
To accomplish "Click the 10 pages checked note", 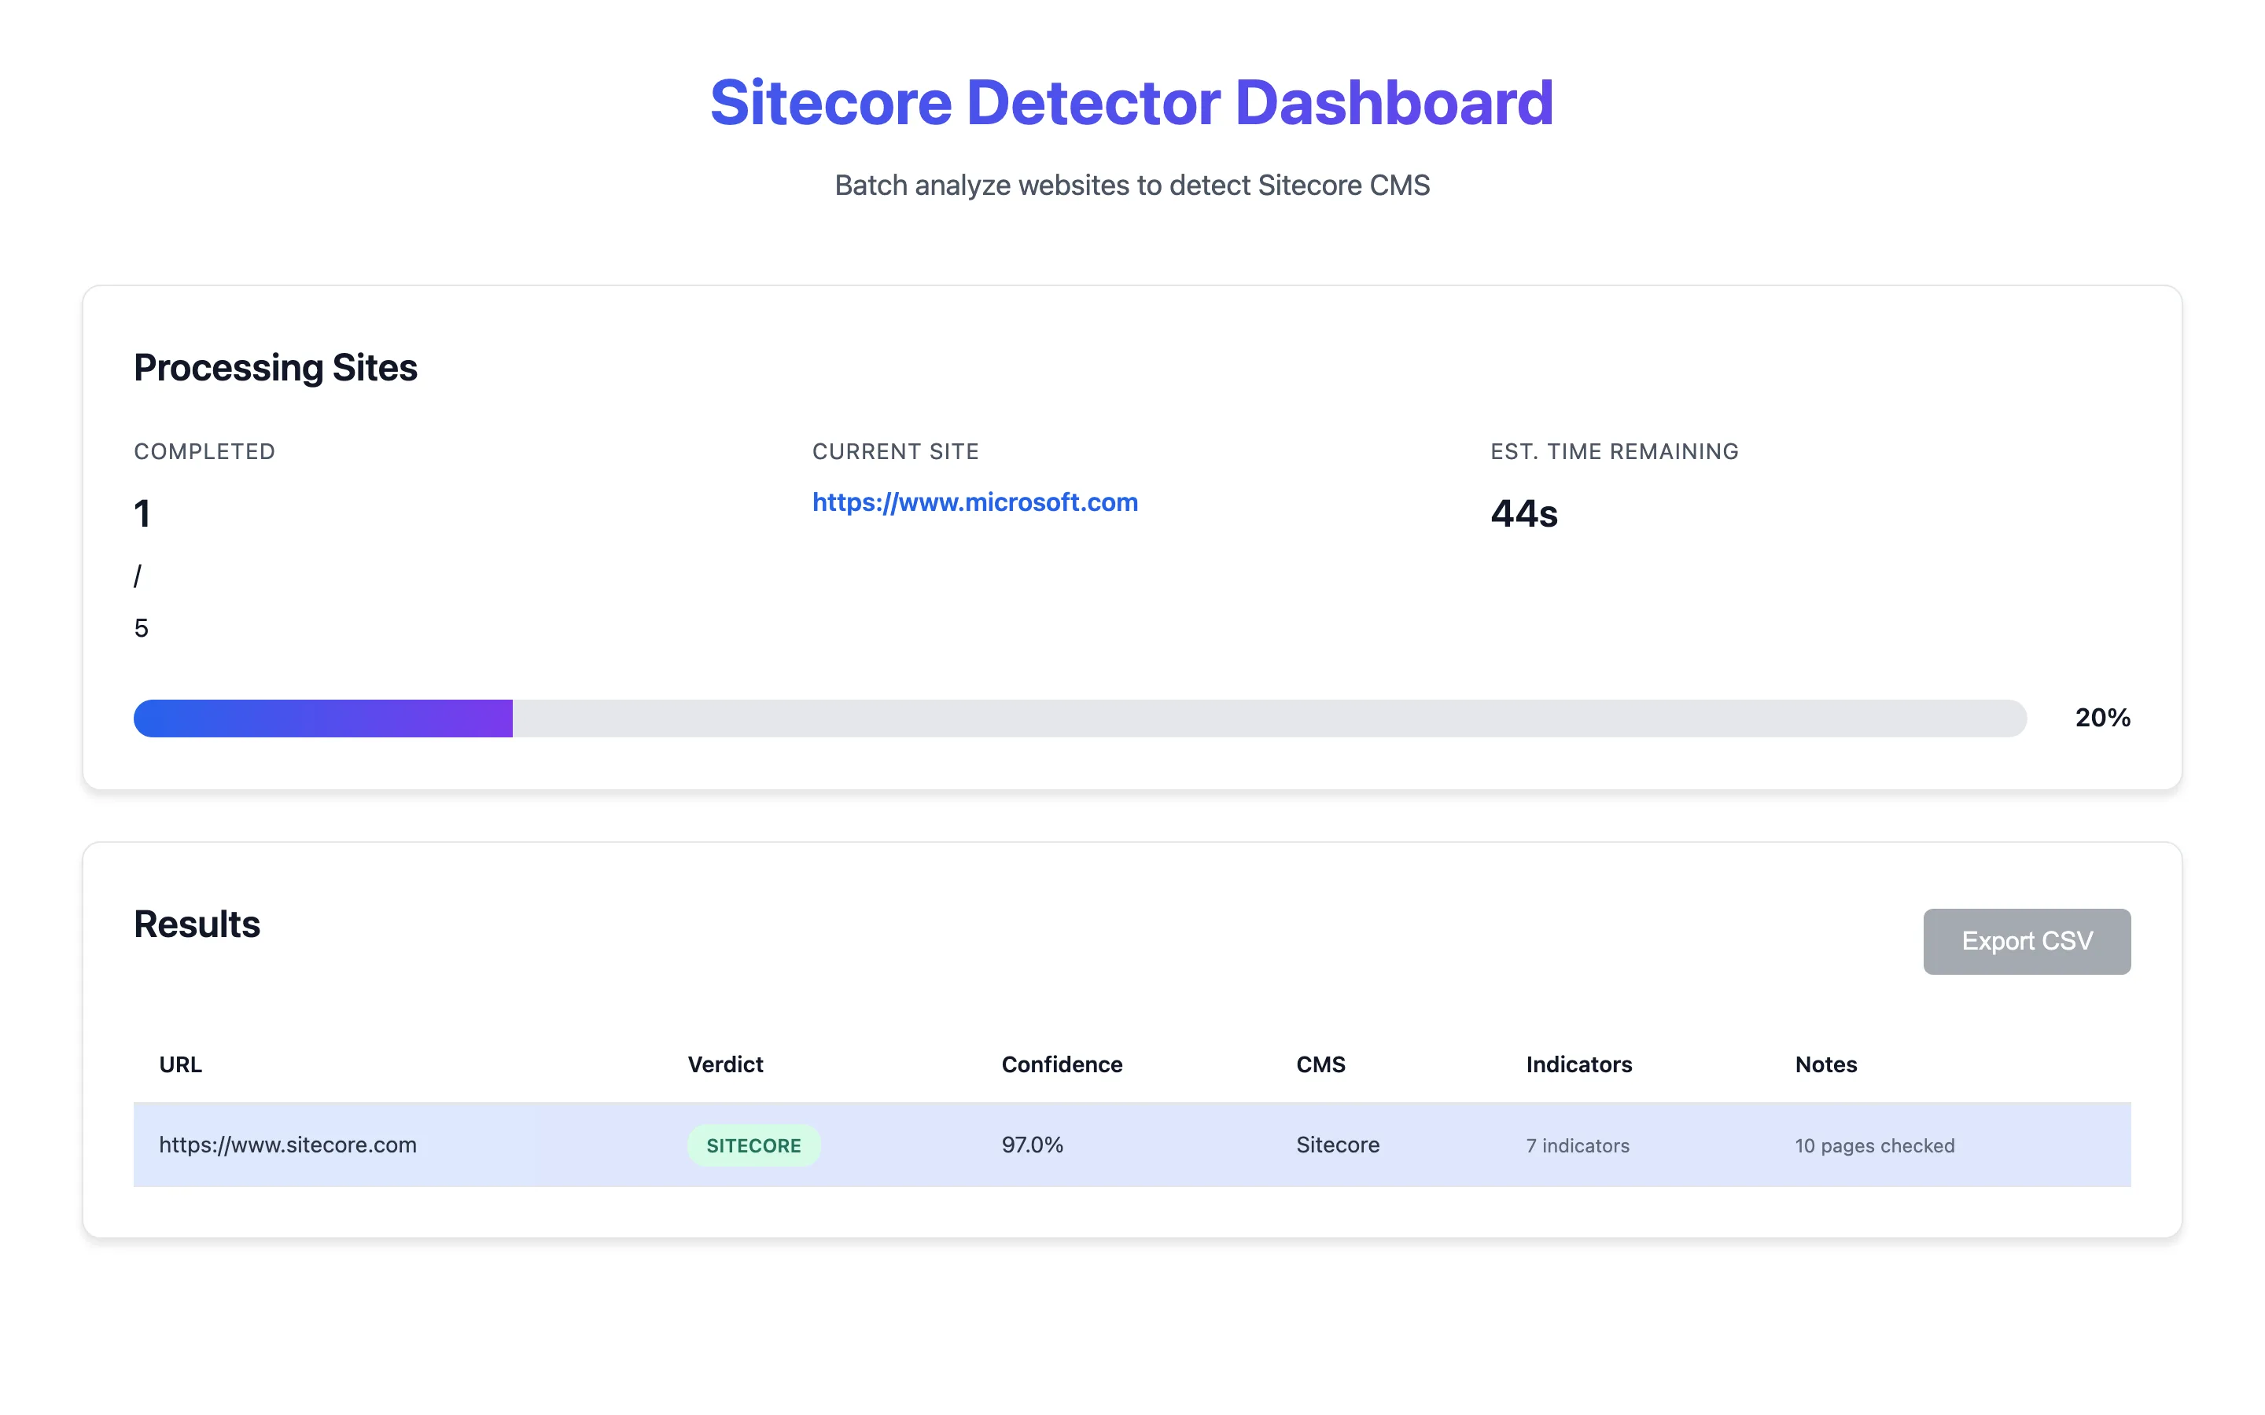I will (1875, 1145).
